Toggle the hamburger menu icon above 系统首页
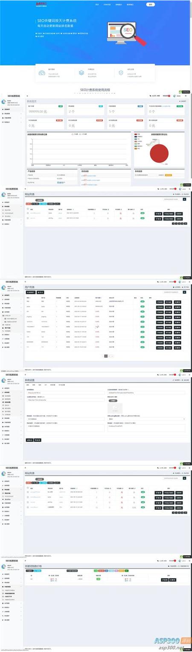 (x=28, y=96)
